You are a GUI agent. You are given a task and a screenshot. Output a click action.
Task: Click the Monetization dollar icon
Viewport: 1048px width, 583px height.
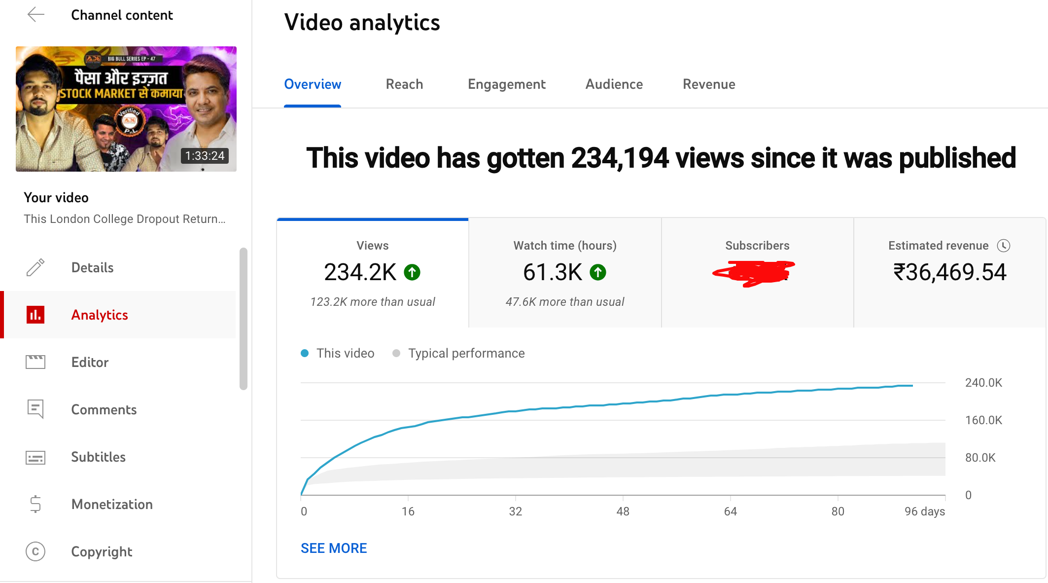35,504
